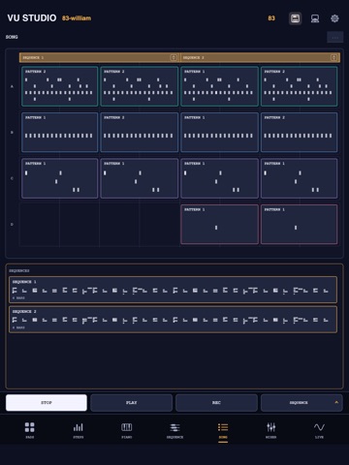The width and height of the screenshot is (349, 465).
Task: Select track A last Pattern 2 block
Action: point(300,86)
